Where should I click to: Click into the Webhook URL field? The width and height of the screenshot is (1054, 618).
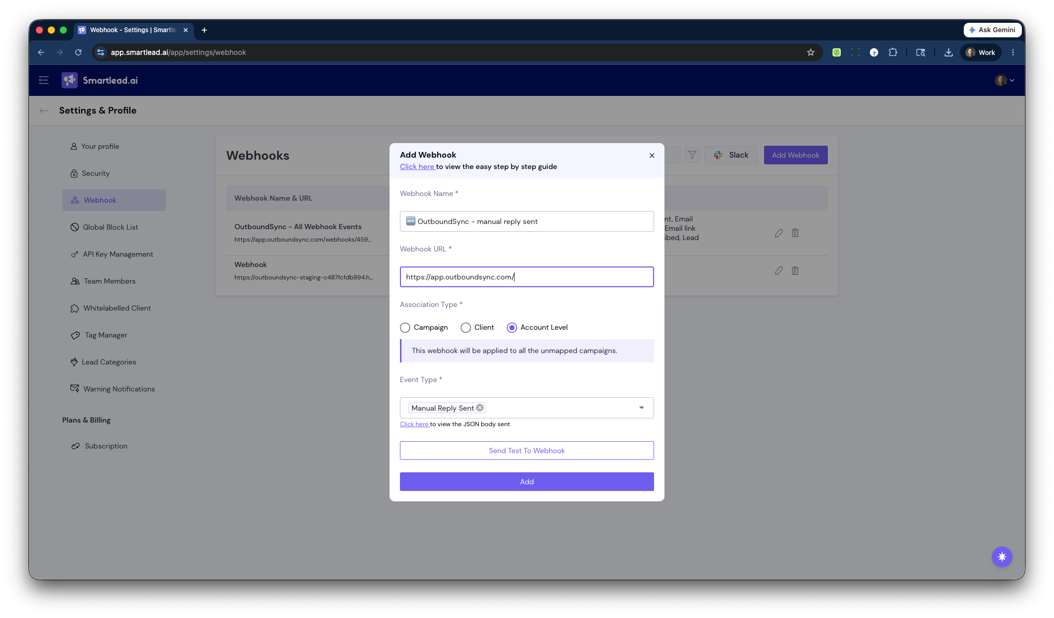(x=527, y=277)
